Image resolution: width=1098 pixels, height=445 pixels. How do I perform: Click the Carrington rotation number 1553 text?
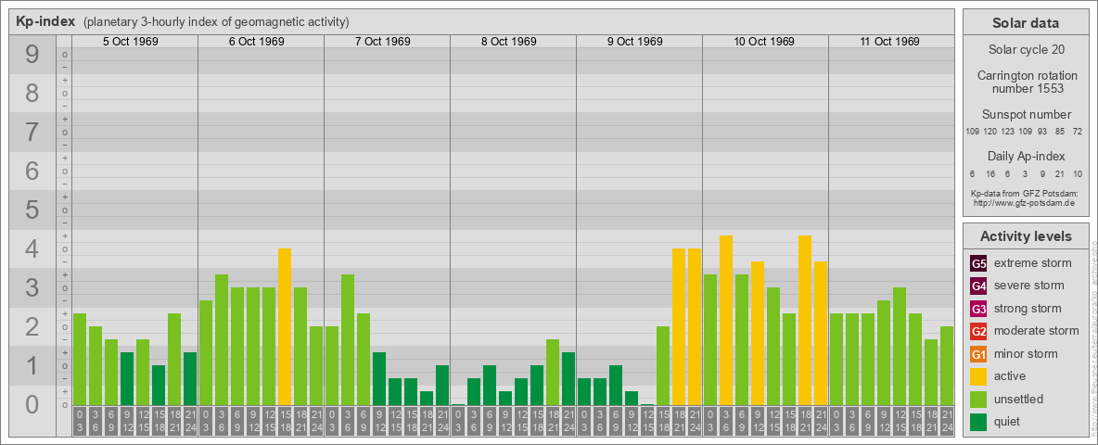[x=1026, y=82]
